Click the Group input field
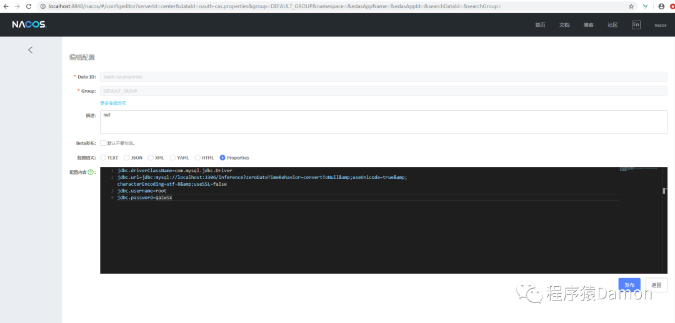The height and width of the screenshot is (323, 675). pos(384,91)
